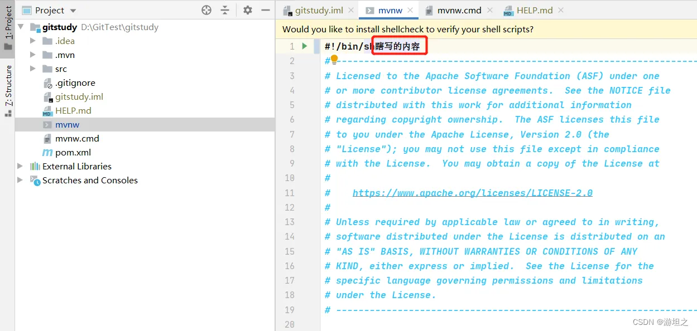Click the locate/scroll-from-source target icon

[206, 10]
